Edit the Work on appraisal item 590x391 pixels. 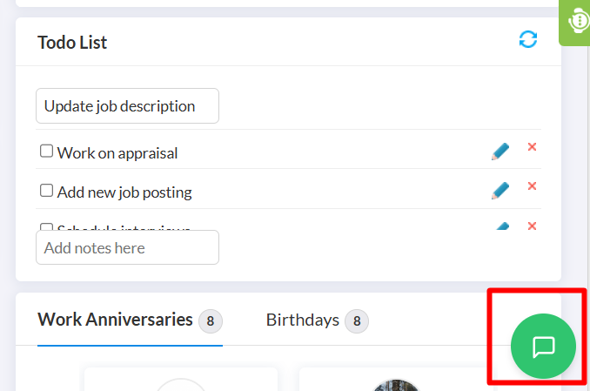500,152
